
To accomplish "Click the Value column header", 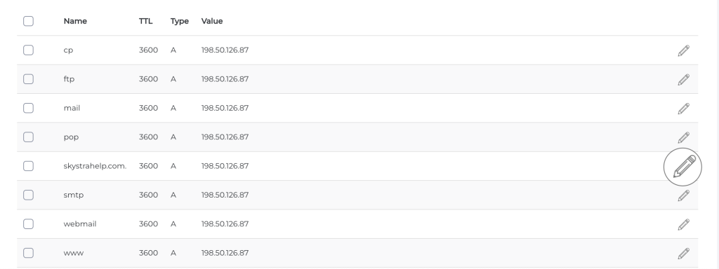I will (x=212, y=21).
